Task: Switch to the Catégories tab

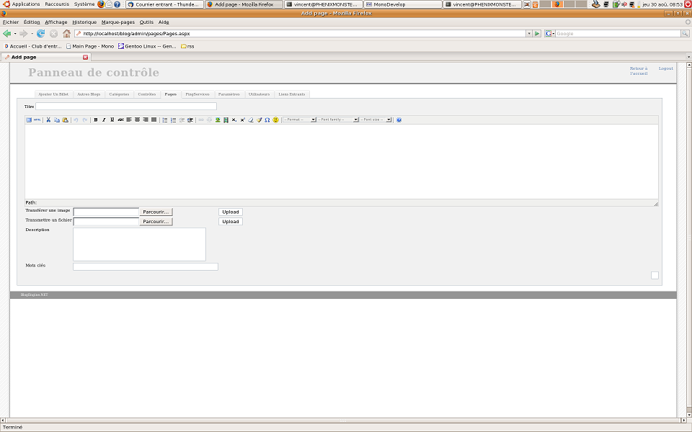Action: [x=119, y=94]
